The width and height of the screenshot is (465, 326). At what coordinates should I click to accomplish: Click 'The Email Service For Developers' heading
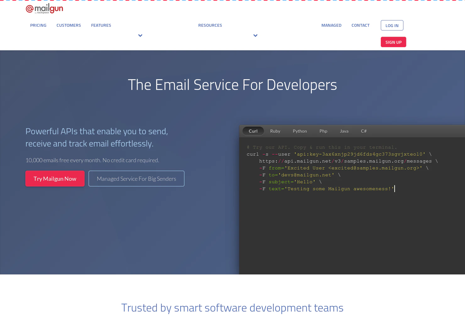click(x=232, y=85)
